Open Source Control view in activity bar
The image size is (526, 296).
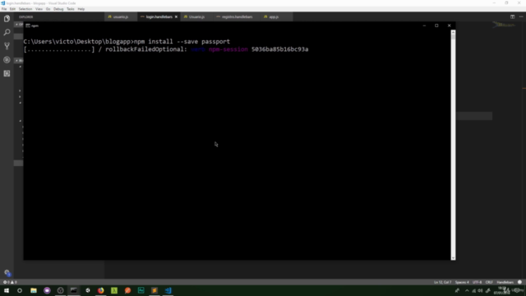[7, 46]
